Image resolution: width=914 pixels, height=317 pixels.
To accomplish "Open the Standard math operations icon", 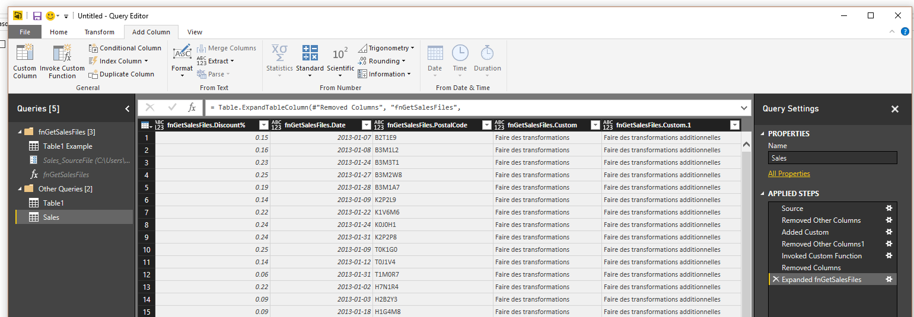I will [310, 55].
